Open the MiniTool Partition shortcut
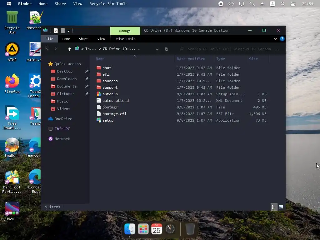 [12, 182]
